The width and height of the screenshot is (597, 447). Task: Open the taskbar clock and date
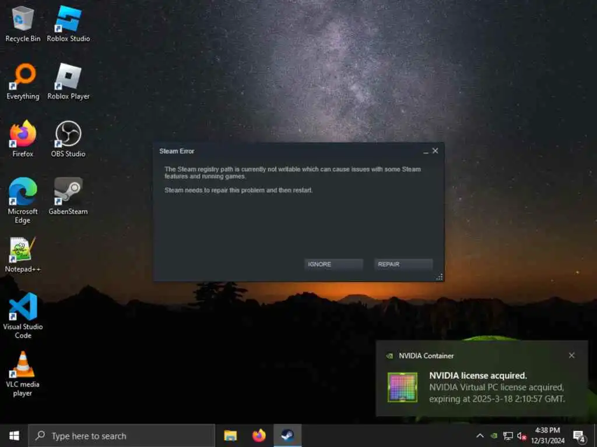pos(547,435)
